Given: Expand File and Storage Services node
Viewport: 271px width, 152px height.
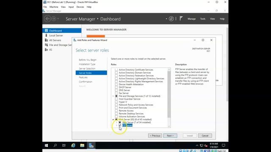Looking at the screenshot, I should point(113,96).
